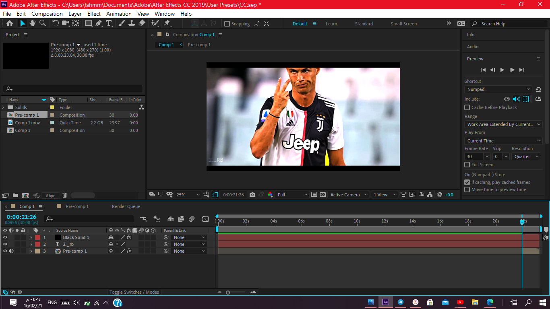This screenshot has width=550, height=309.
Task: Enable the Full Screen checkbox
Action: point(467,165)
